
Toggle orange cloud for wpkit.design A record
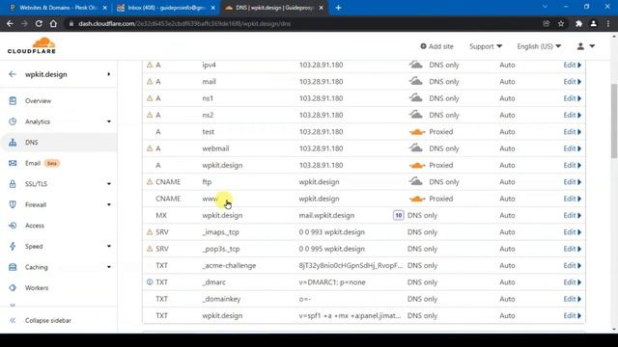[417, 166]
